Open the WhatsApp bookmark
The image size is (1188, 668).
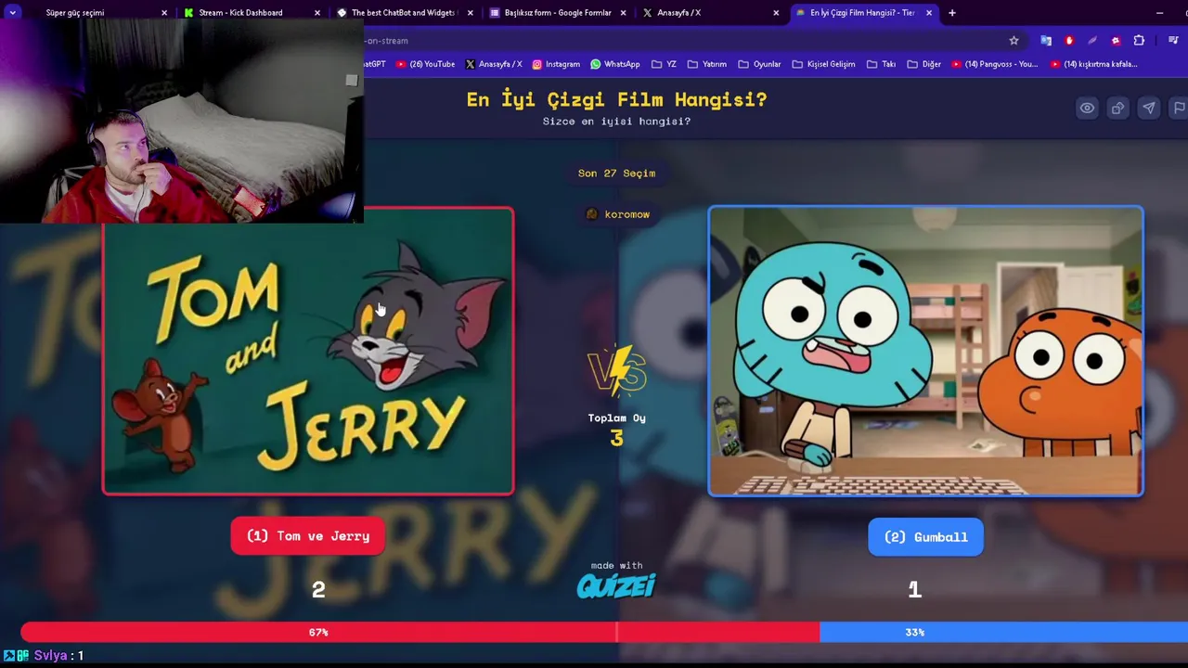tap(615, 64)
